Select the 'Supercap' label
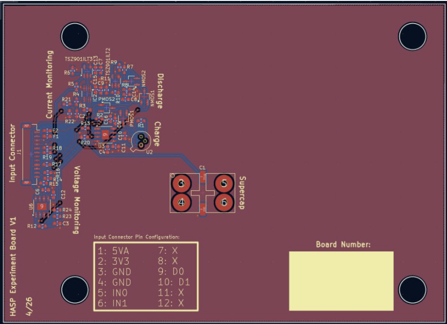Screen dimensions: 447x324 pos(242,193)
